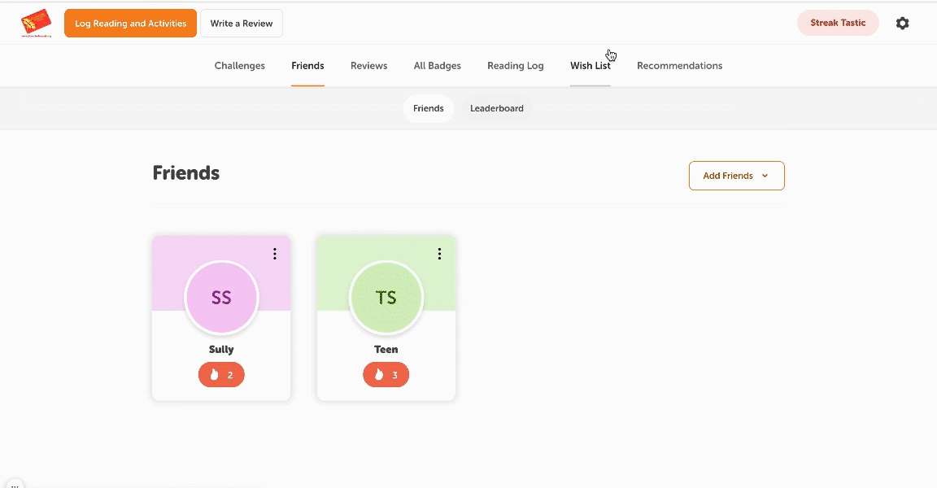Open the Wish List tab
937x488 pixels.
coord(590,66)
